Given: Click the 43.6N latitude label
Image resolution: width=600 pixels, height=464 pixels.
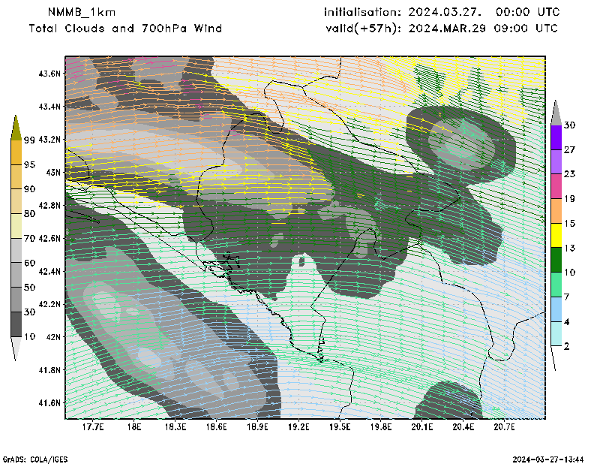Looking at the screenshot, I should pyautogui.click(x=49, y=73).
